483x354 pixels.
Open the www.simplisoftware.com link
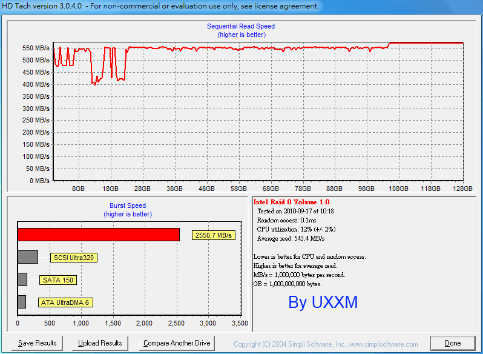click(383, 344)
